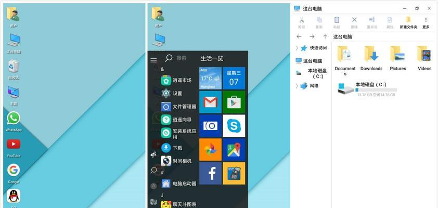This screenshot has width=438, height=208.
Task: Open 安装系统应用 from the app list
Action: (178, 134)
